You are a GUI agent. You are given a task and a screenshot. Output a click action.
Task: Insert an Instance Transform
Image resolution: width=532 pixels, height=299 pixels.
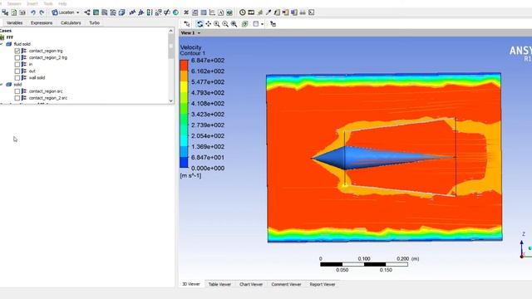point(158,12)
